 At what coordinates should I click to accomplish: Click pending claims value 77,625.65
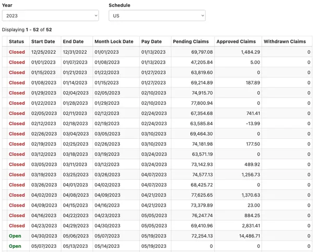[202, 195]
